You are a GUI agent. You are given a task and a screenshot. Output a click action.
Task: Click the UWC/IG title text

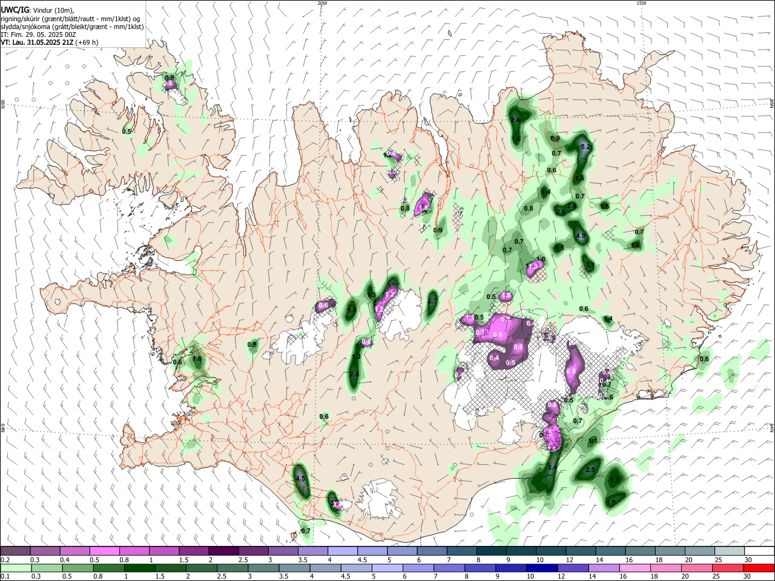point(15,10)
